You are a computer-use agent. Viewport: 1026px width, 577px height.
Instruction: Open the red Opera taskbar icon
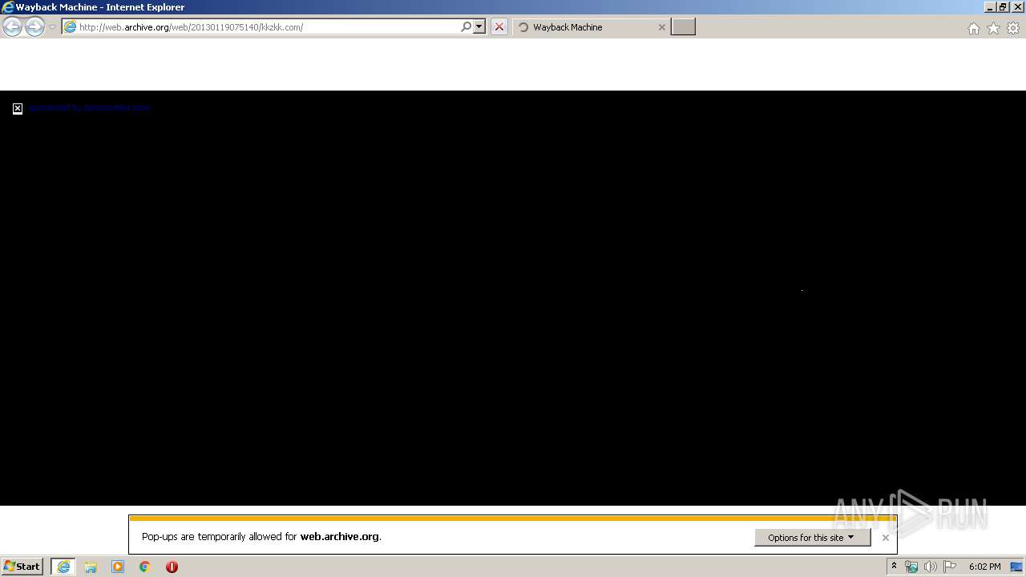point(172,567)
